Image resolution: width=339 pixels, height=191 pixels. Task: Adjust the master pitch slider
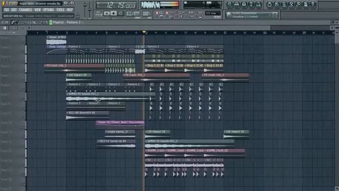pos(90,11)
